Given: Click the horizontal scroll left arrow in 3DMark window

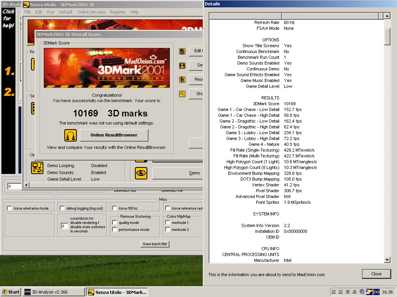Looking at the screenshot, I should click(26, 185).
